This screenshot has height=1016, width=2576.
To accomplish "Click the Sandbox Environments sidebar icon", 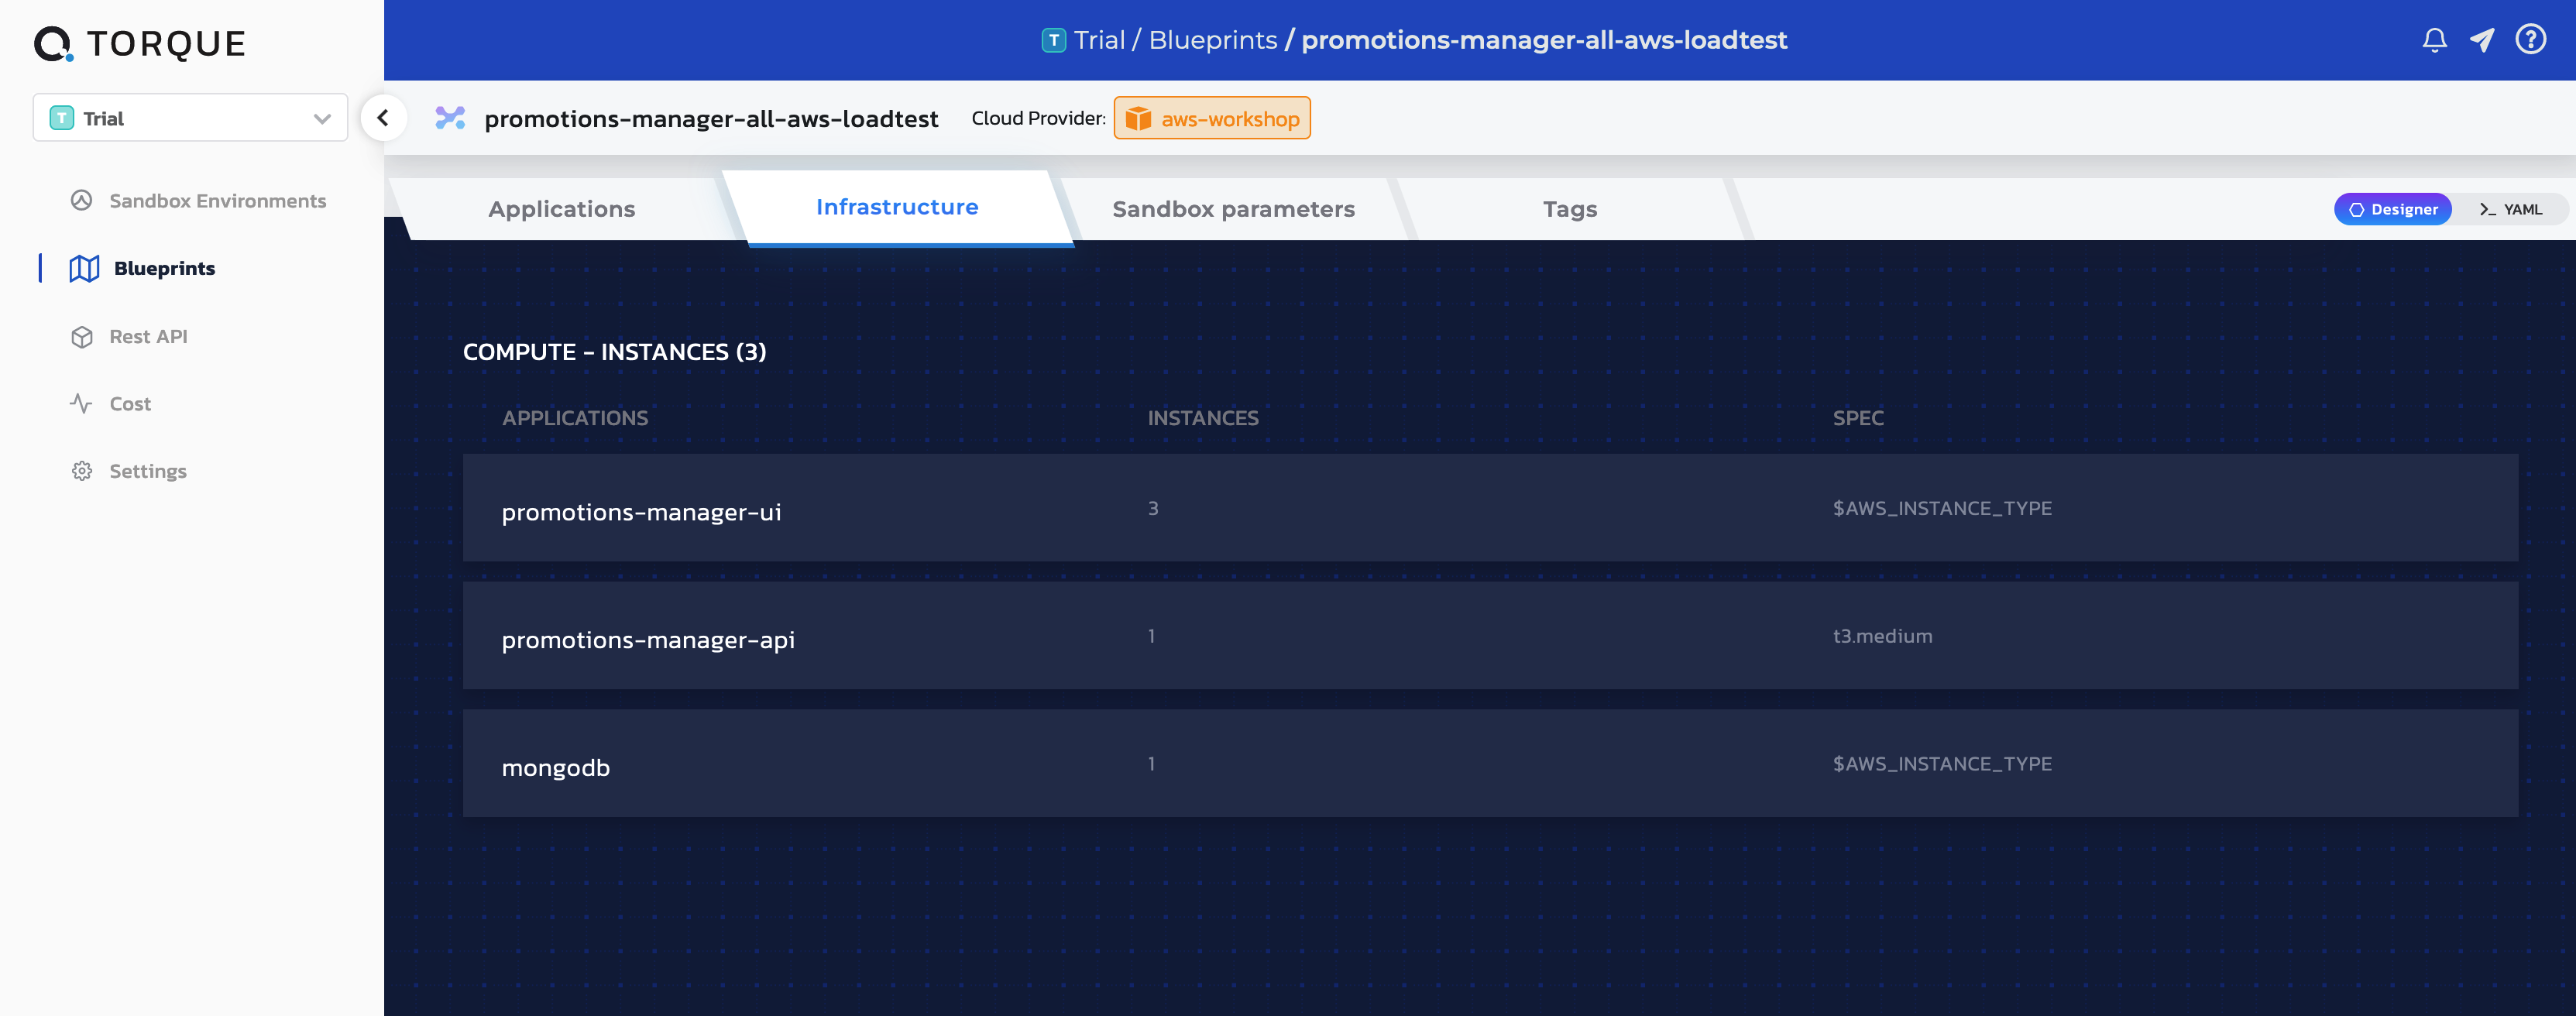I will tap(82, 200).
